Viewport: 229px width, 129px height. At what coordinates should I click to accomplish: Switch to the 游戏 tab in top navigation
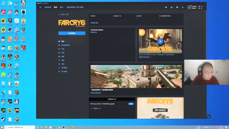[56, 7]
